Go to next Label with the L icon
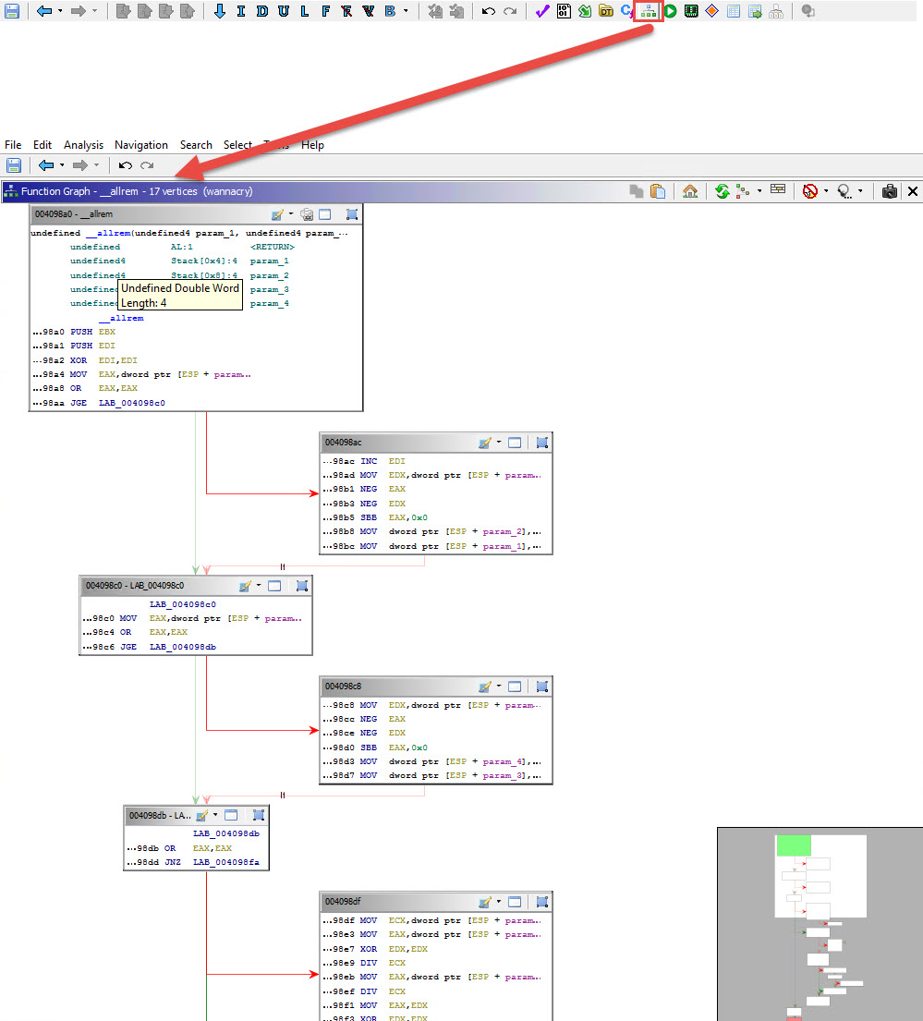 tap(305, 11)
